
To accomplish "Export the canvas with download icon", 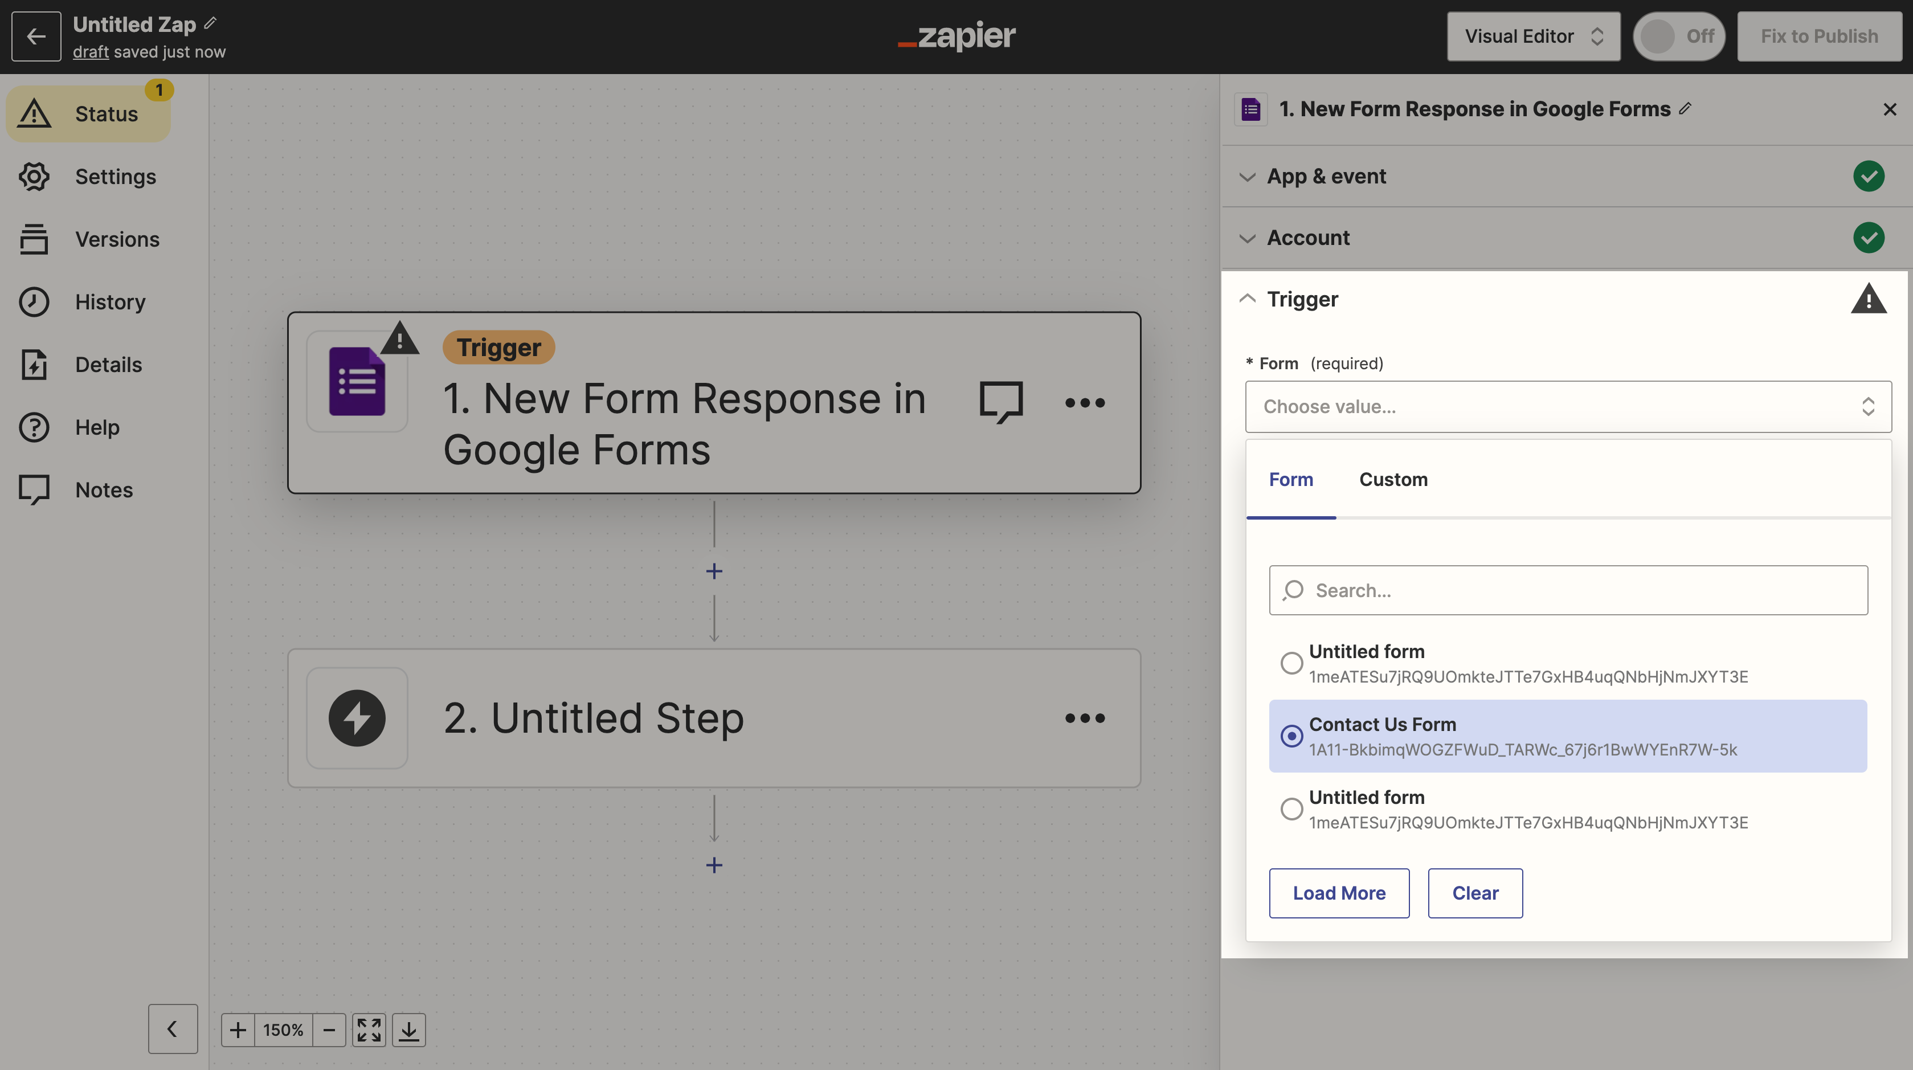I will tap(408, 1030).
